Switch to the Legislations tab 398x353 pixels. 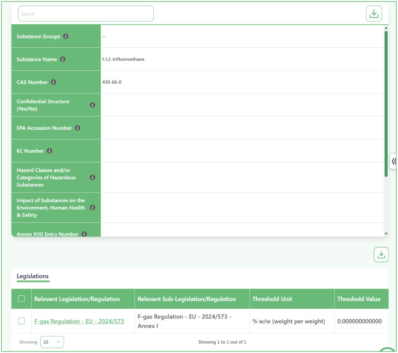(33, 276)
